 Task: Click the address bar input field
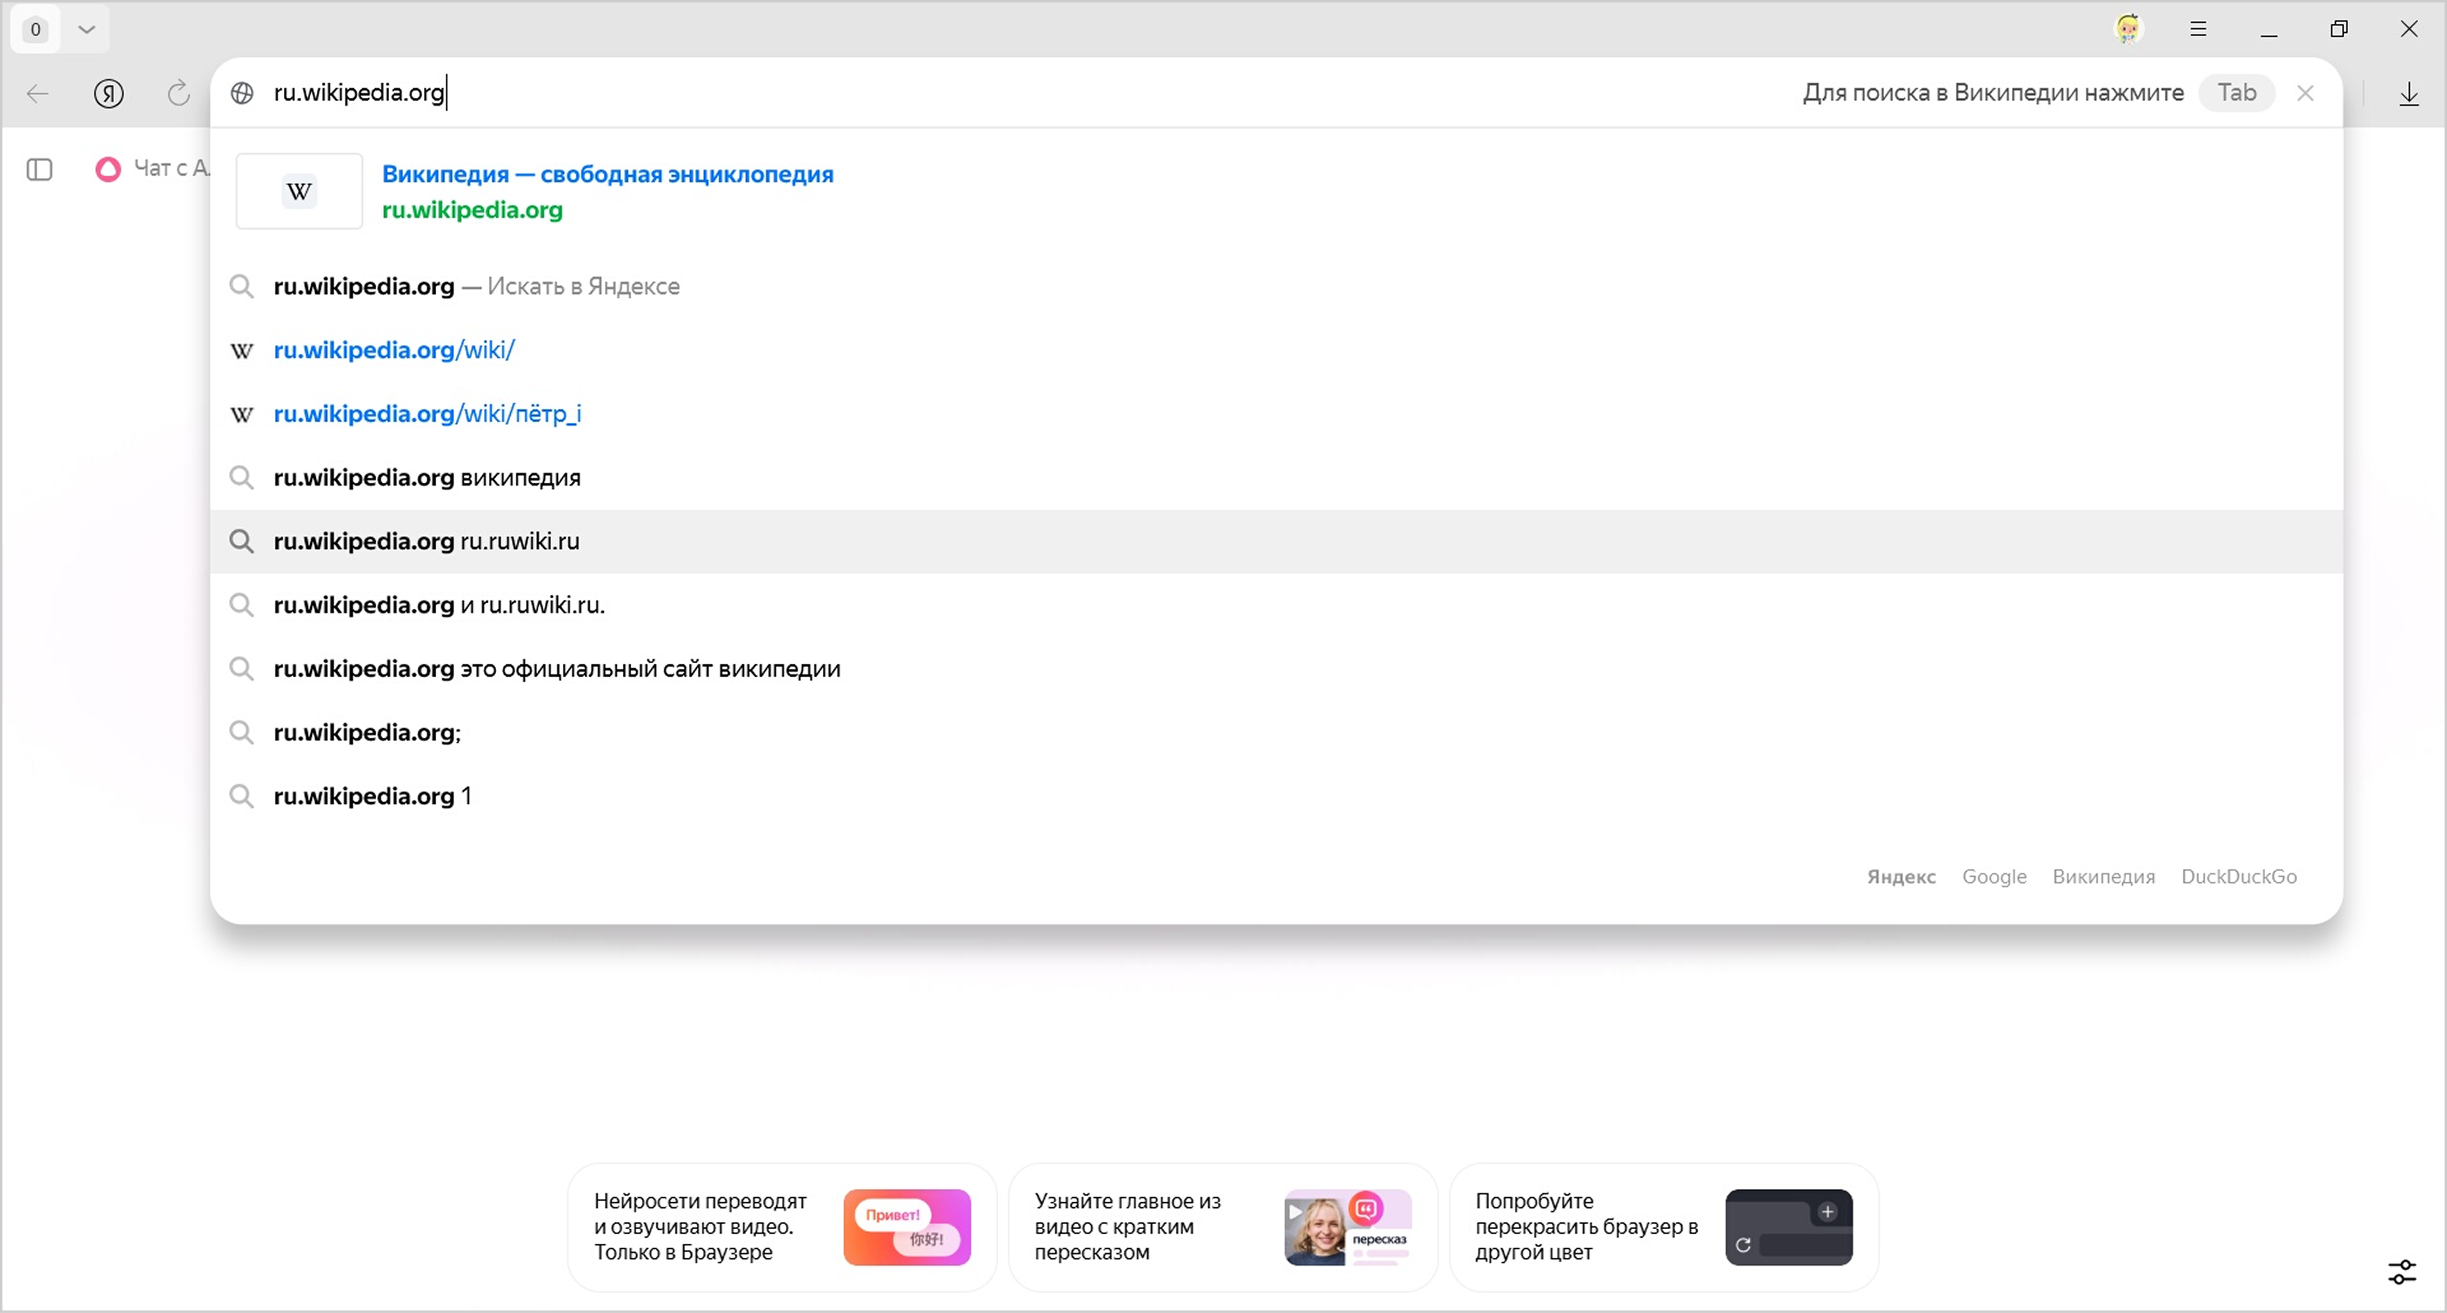tap(950, 93)
